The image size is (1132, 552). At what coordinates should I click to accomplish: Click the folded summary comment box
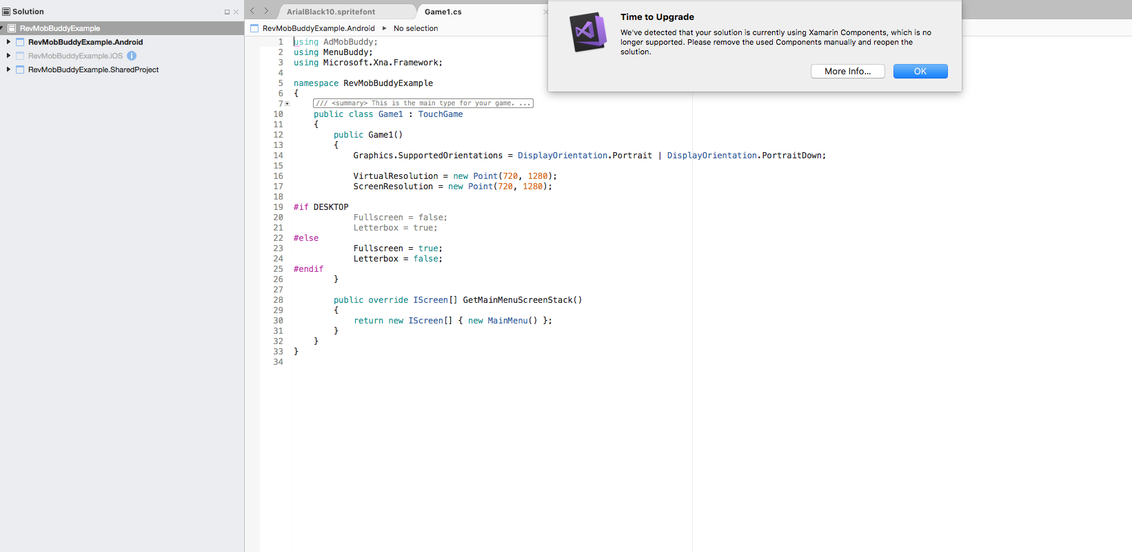coord(423,103)
